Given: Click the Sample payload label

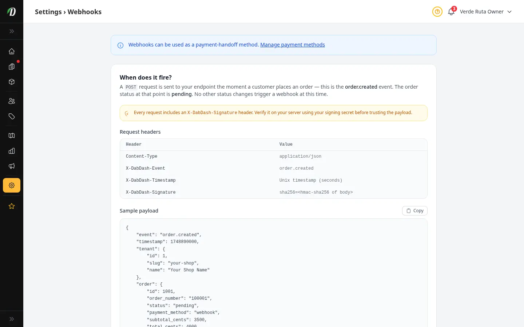Looking at the screenshot, I should coord(139,211).
